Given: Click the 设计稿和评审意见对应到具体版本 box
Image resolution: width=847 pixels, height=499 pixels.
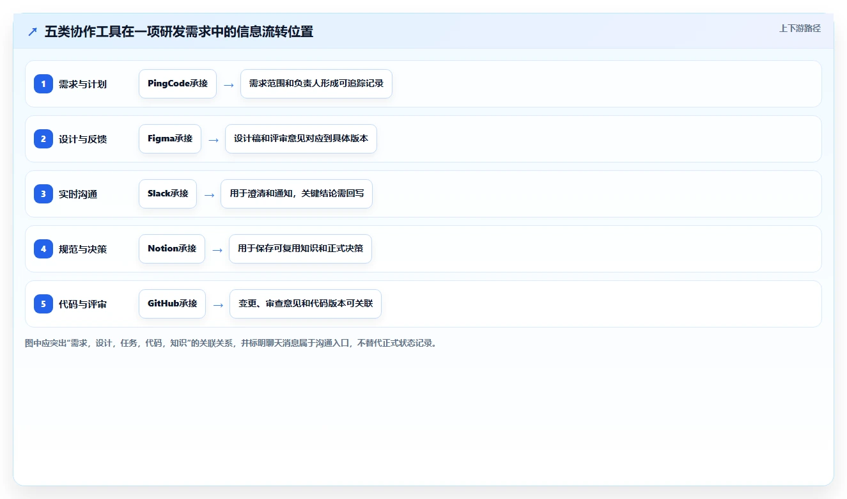Looking at the screenshot, I should pos(301,139).
